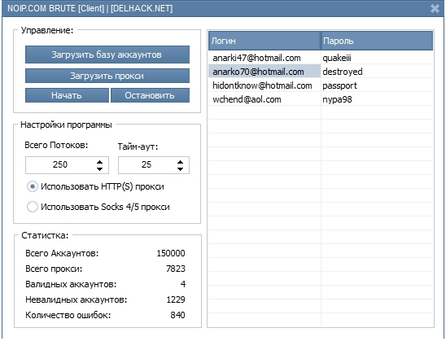Click the passport password cell
446x341 pixels.
point(377,85)
